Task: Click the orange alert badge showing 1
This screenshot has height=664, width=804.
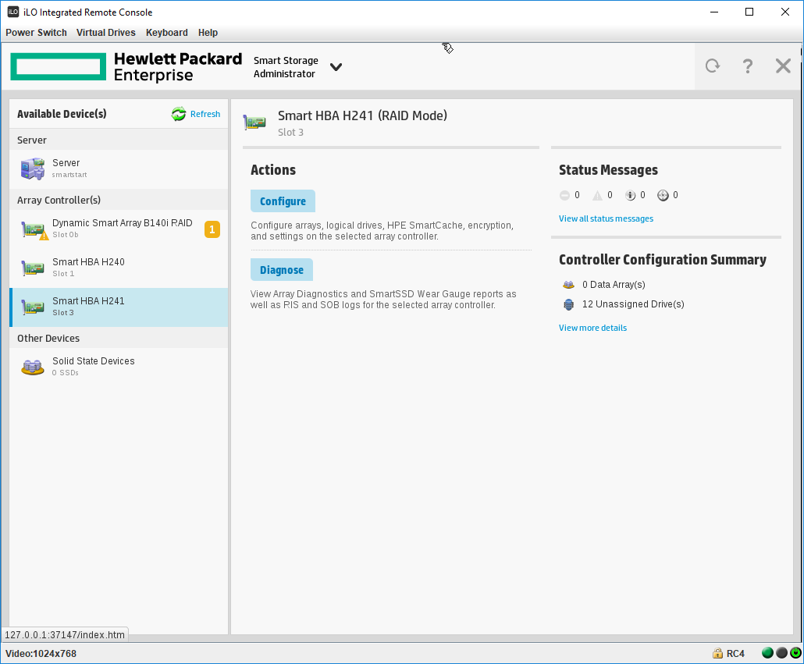Action: (212, 229)
